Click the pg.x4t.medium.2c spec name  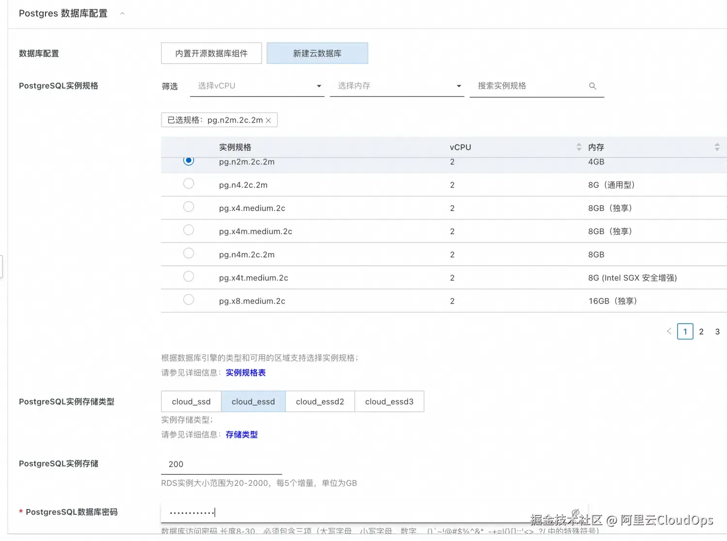[253, 278]
